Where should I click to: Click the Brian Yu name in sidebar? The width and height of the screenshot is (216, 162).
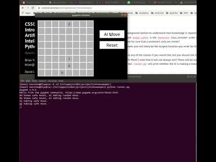pyautogui.click(x=30, y=60)
